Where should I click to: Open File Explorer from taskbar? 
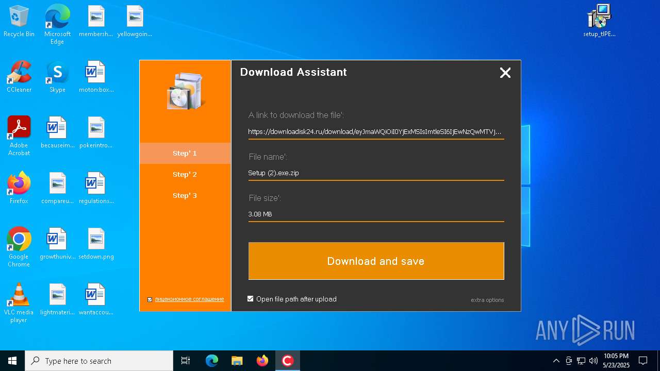click(237, 361)
